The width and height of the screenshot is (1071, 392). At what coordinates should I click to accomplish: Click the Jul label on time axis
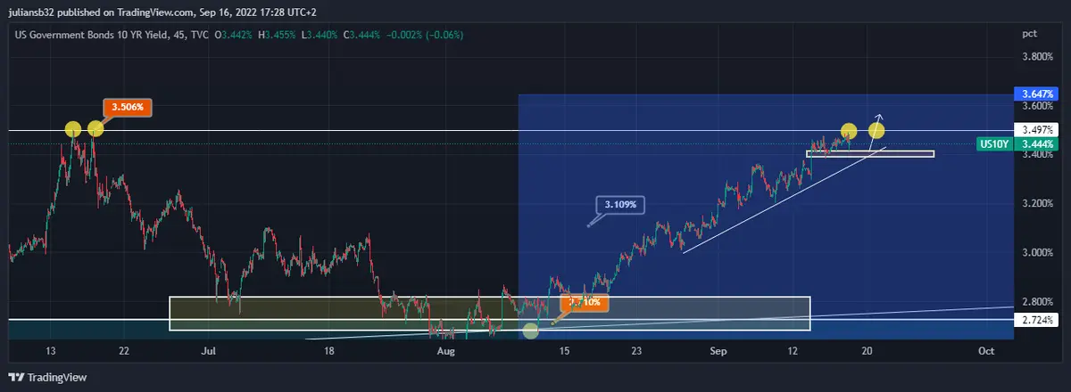point(210,352)
